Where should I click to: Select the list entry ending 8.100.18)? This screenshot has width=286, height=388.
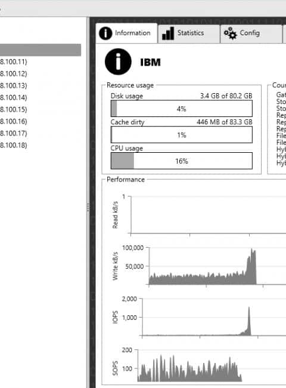tap(14, 145)
